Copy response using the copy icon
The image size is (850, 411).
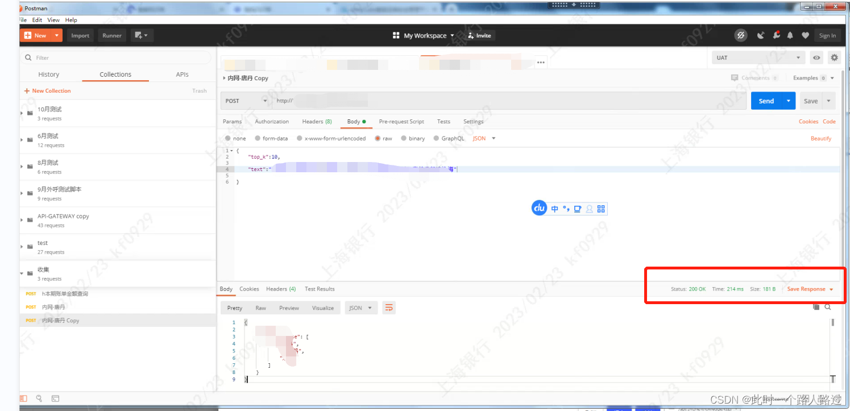pos(816,307)
